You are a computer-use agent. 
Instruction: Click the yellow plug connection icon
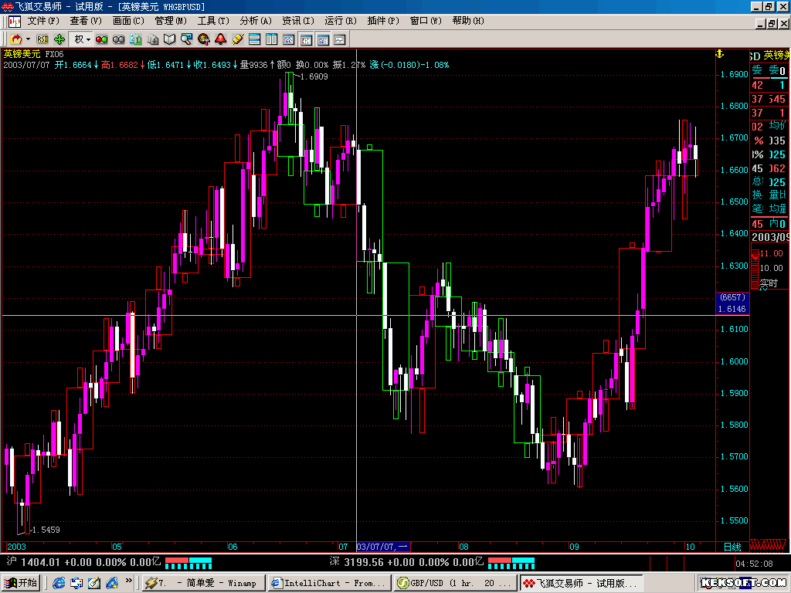point(238,39)
